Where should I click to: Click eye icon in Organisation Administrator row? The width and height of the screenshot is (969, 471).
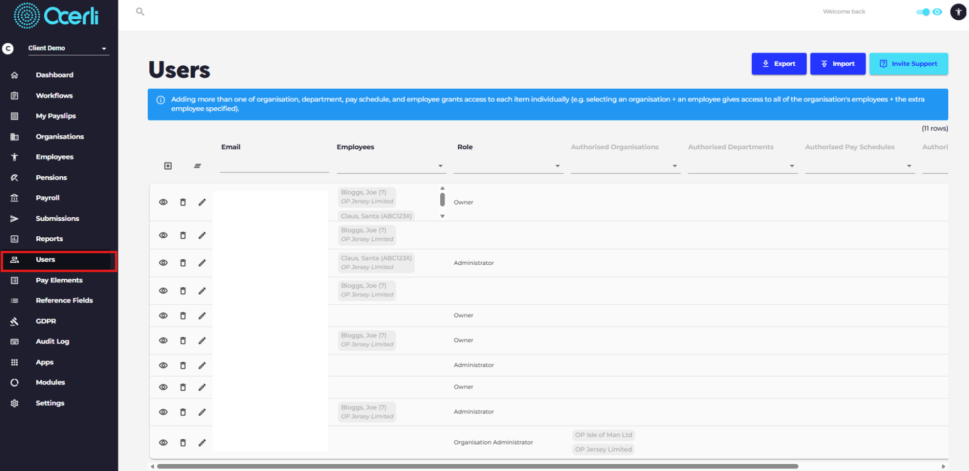coord(163,443)
